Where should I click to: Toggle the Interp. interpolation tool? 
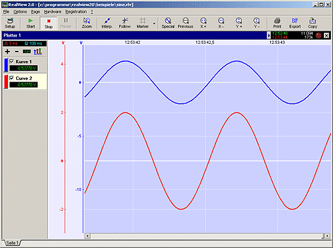coord(107,23)
